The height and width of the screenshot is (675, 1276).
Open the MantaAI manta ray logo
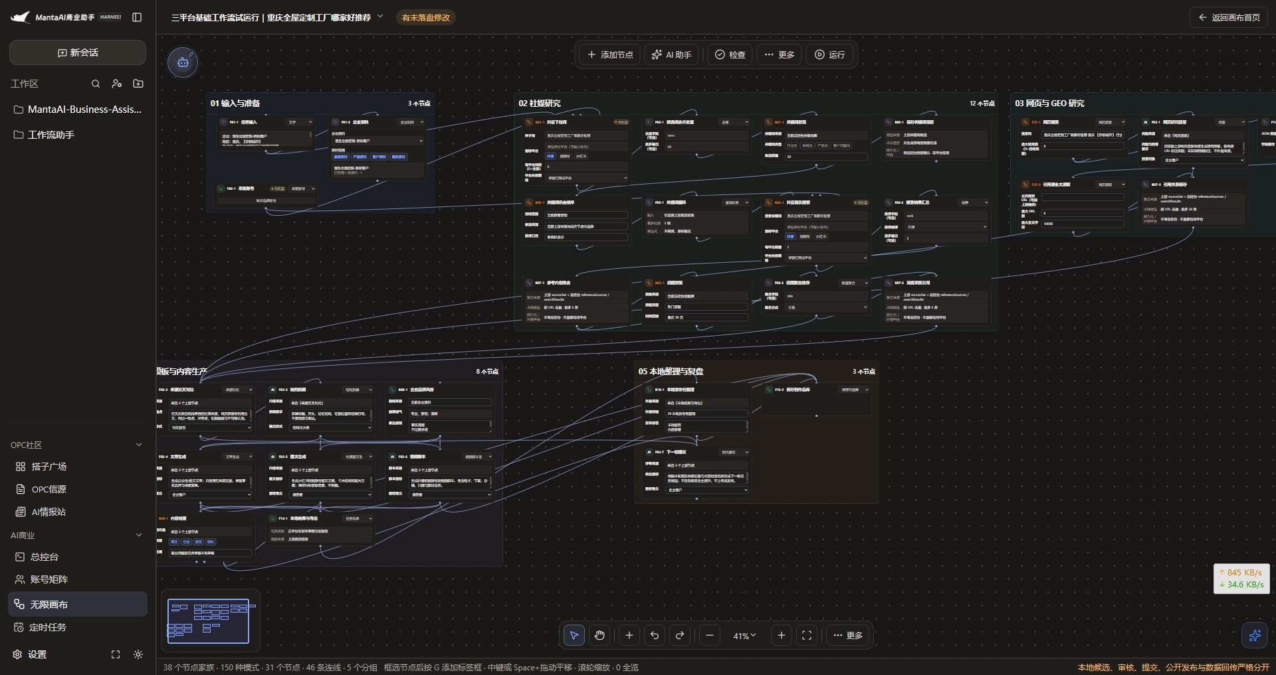coord(20,17)
